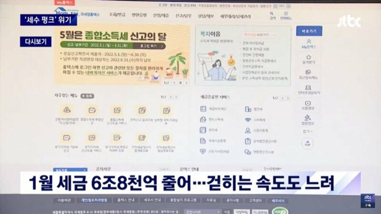Open the My홈택스 person icon in sidebar
The width and height of the screenshot is (381, 214).
pyautogui.click(x=308, y=43)
